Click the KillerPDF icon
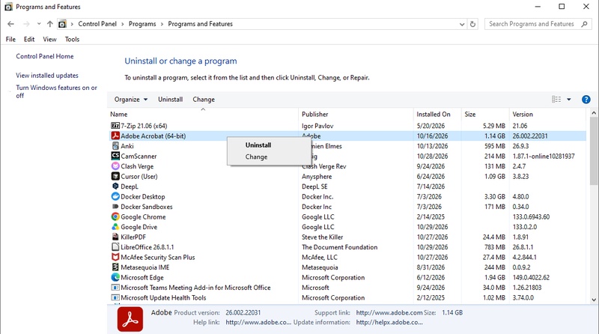 [x=115, y=237]
